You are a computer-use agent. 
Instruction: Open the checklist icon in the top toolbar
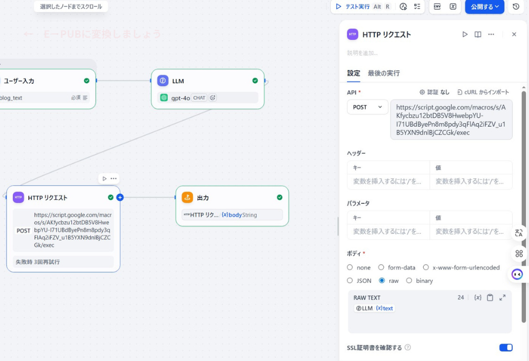click(x=417, y=7)
